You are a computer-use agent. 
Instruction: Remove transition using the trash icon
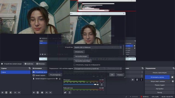pyautogui.click(x=137, y=80)
